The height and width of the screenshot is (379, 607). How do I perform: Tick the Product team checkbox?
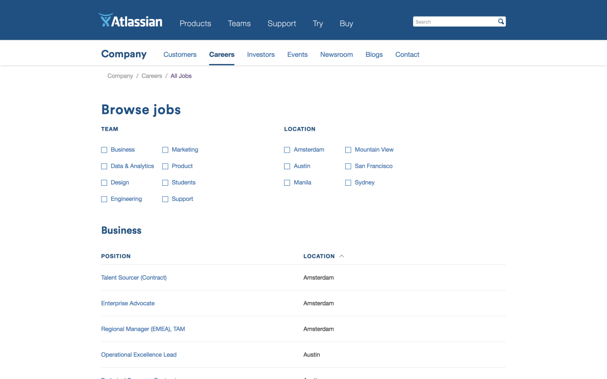coord(165,166)
